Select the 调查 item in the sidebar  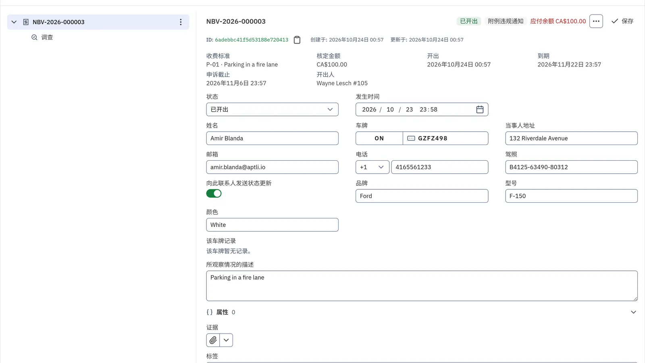pos(47,37)
